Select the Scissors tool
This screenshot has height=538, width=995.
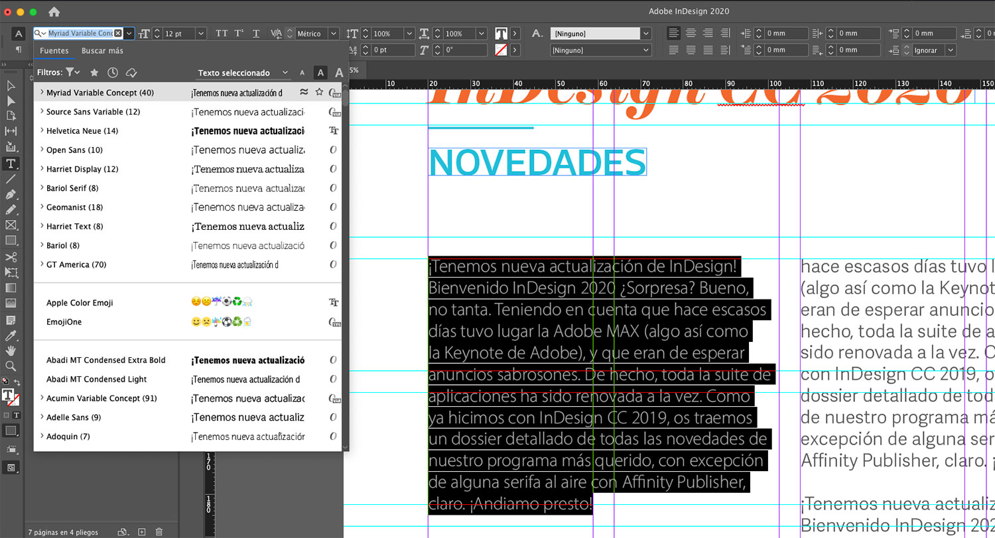click(x=11, y=257)
